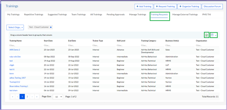Focus the End Date filter field

(80, 45)
